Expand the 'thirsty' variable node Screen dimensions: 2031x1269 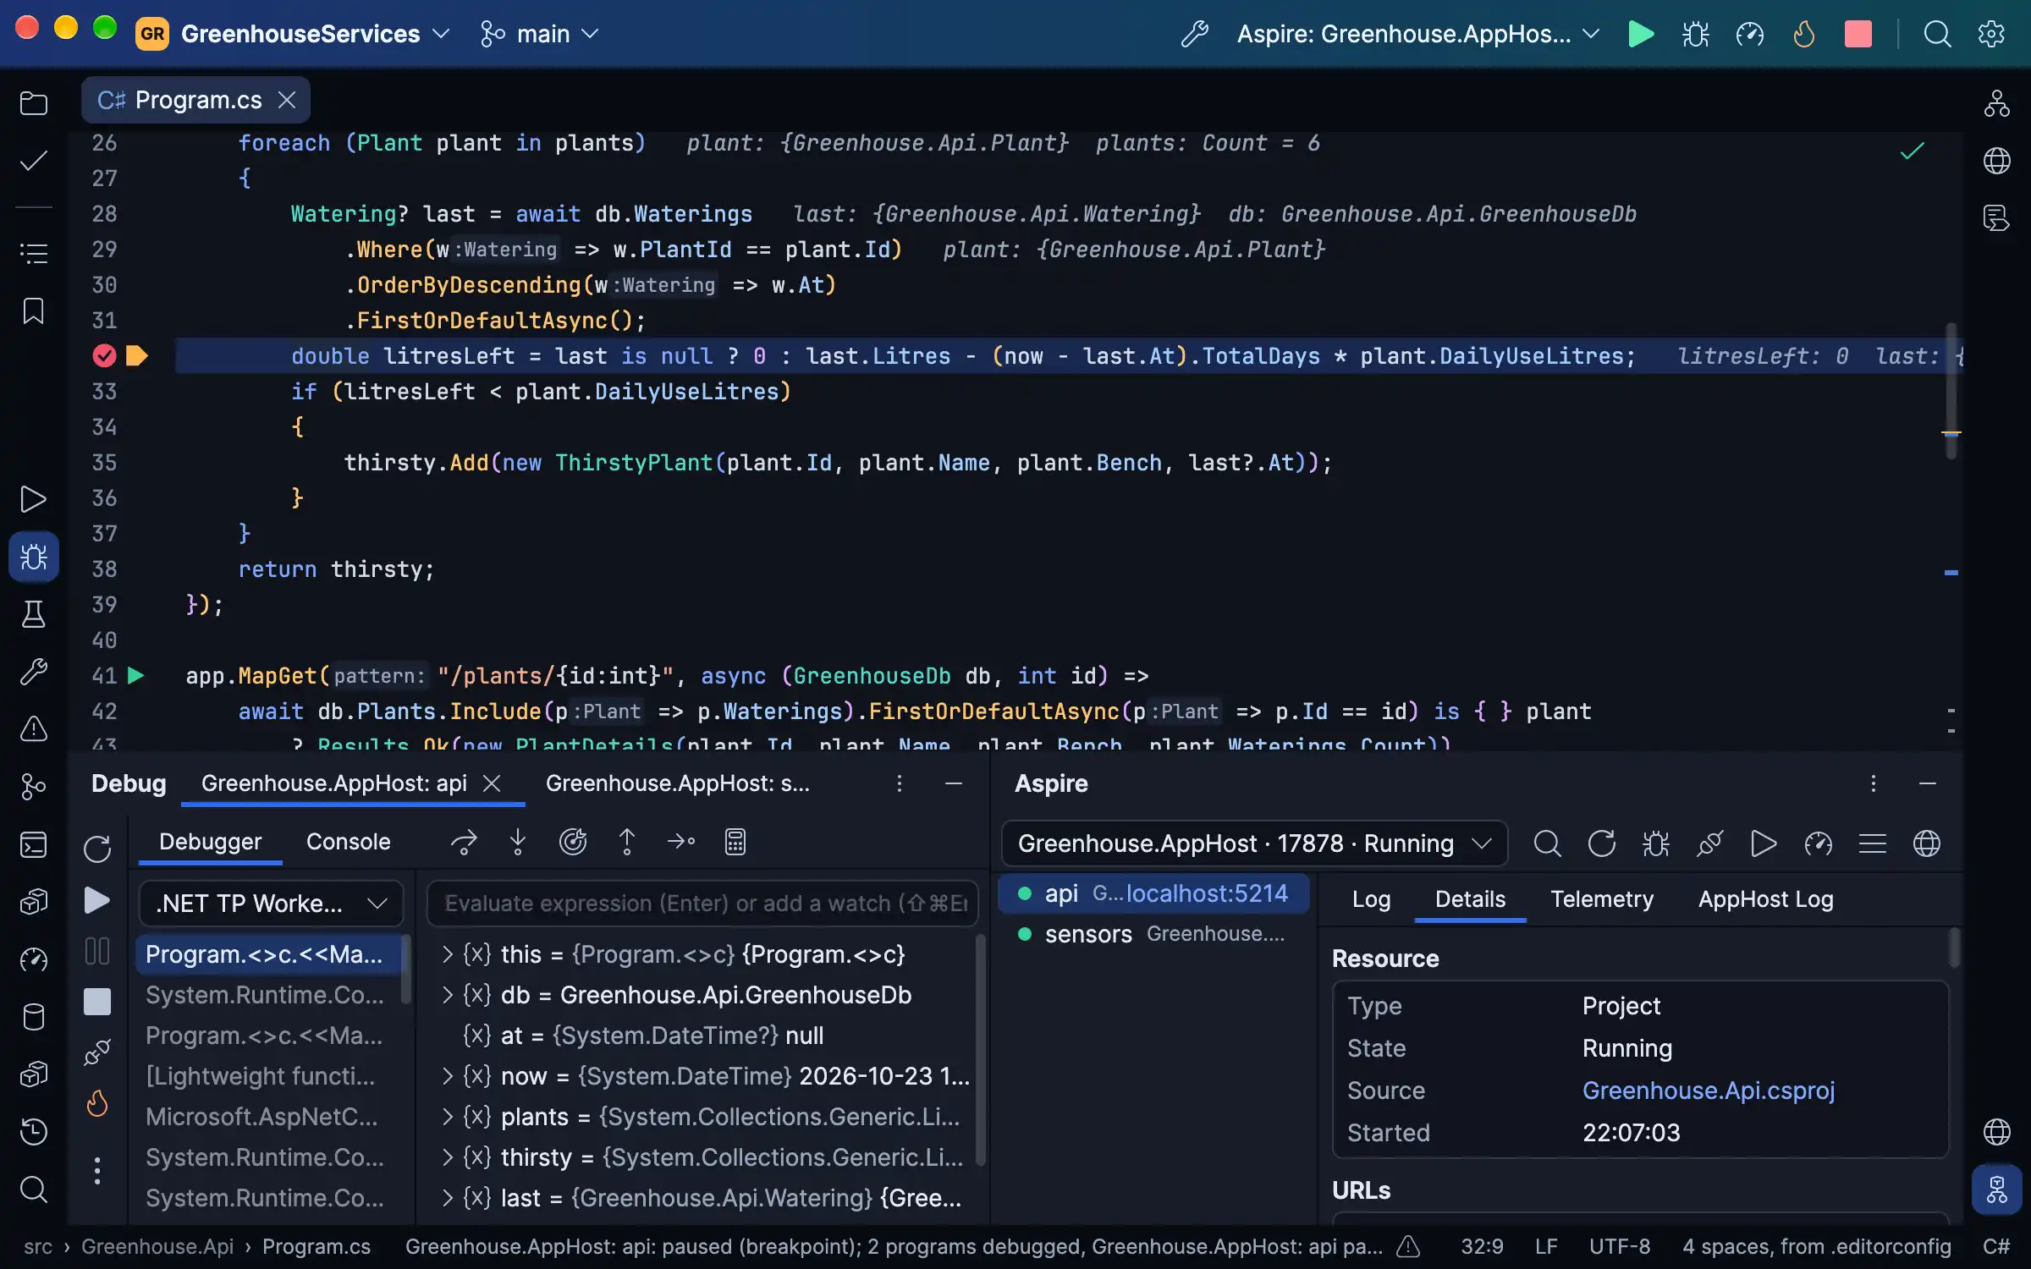[448, 1157]
